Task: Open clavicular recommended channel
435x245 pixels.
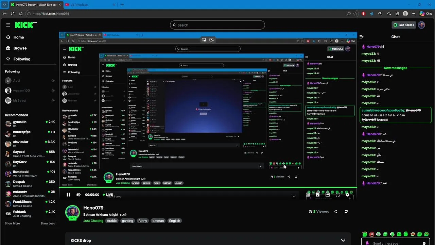Action: 30,144
